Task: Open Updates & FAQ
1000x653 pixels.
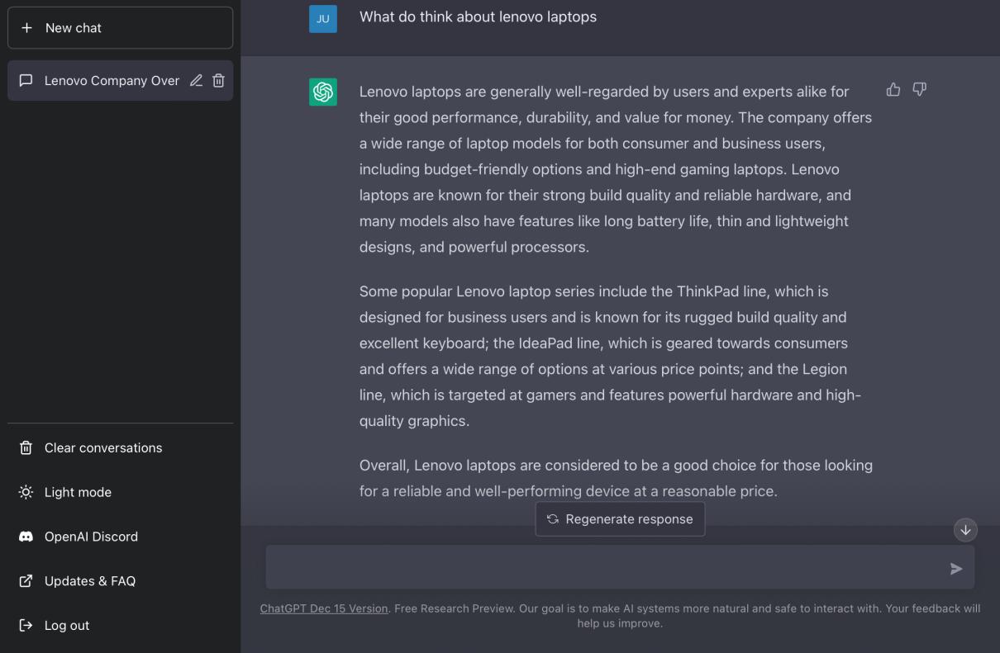Action: (89, 581)
